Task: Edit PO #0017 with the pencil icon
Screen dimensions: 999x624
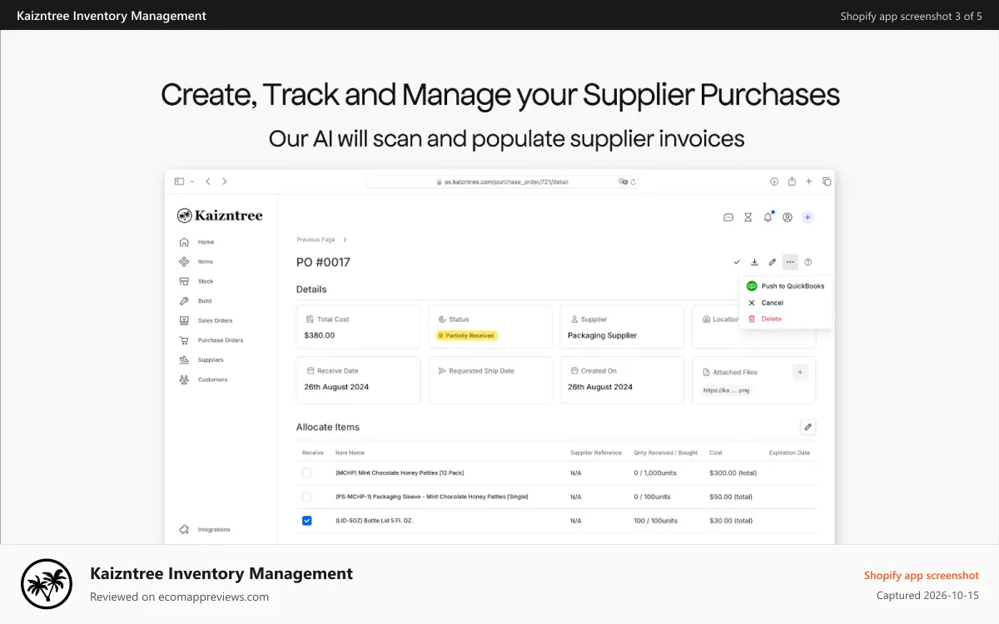Action: [773, 262]
